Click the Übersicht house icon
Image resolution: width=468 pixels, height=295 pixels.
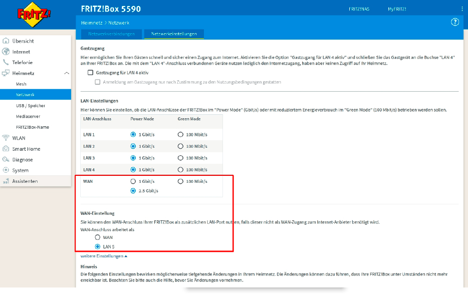[x=6, y=41]
